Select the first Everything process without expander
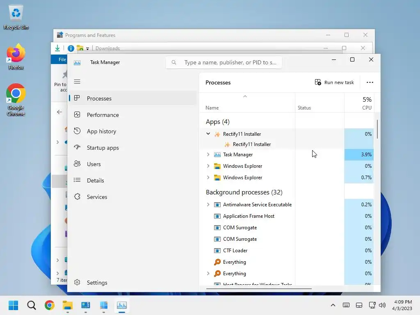 click(286, 262)
